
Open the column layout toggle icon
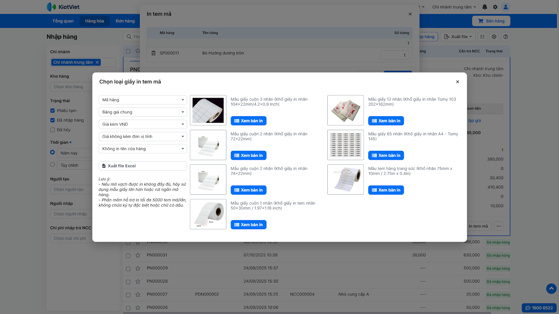482,37
